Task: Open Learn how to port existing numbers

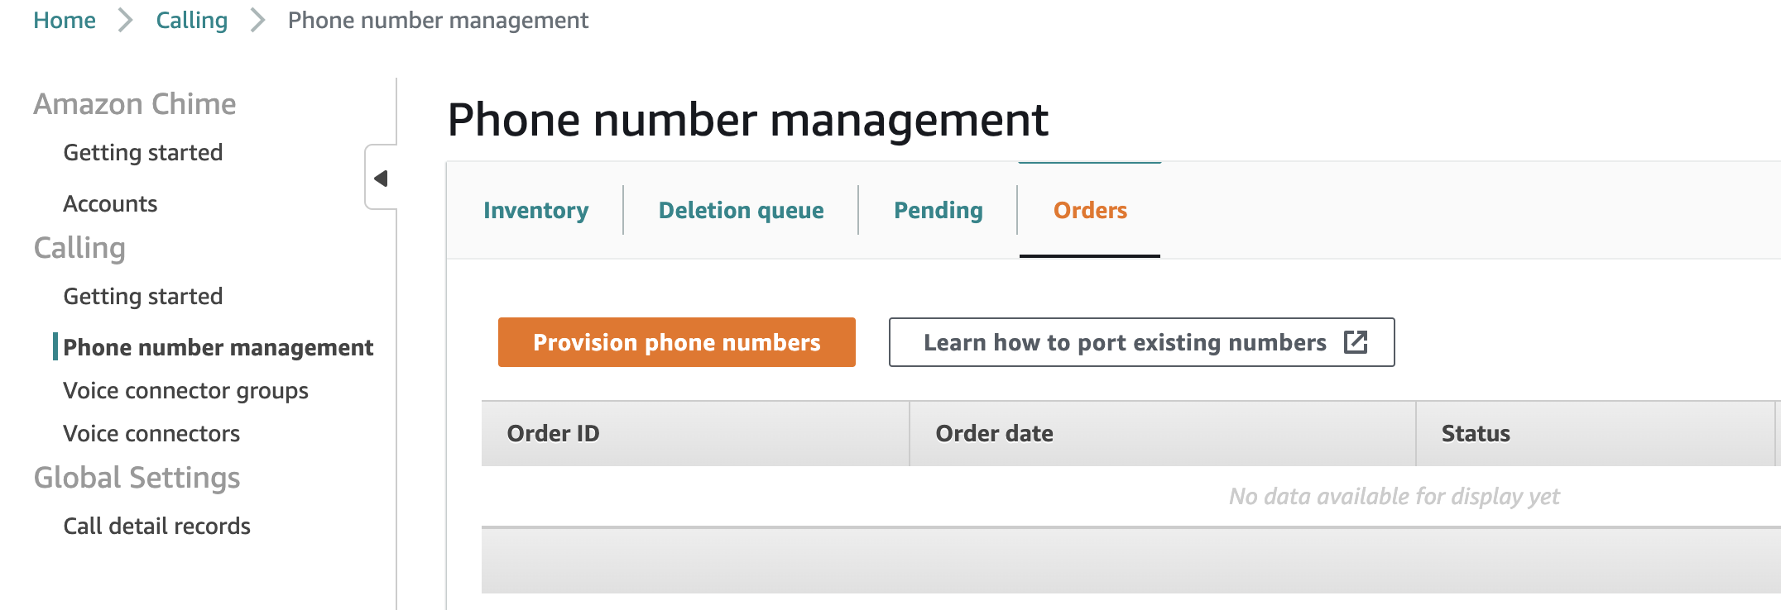Action: [1142, 342]
